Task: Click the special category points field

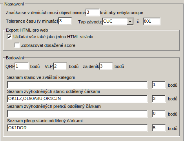Action: (x=159, y=85)
